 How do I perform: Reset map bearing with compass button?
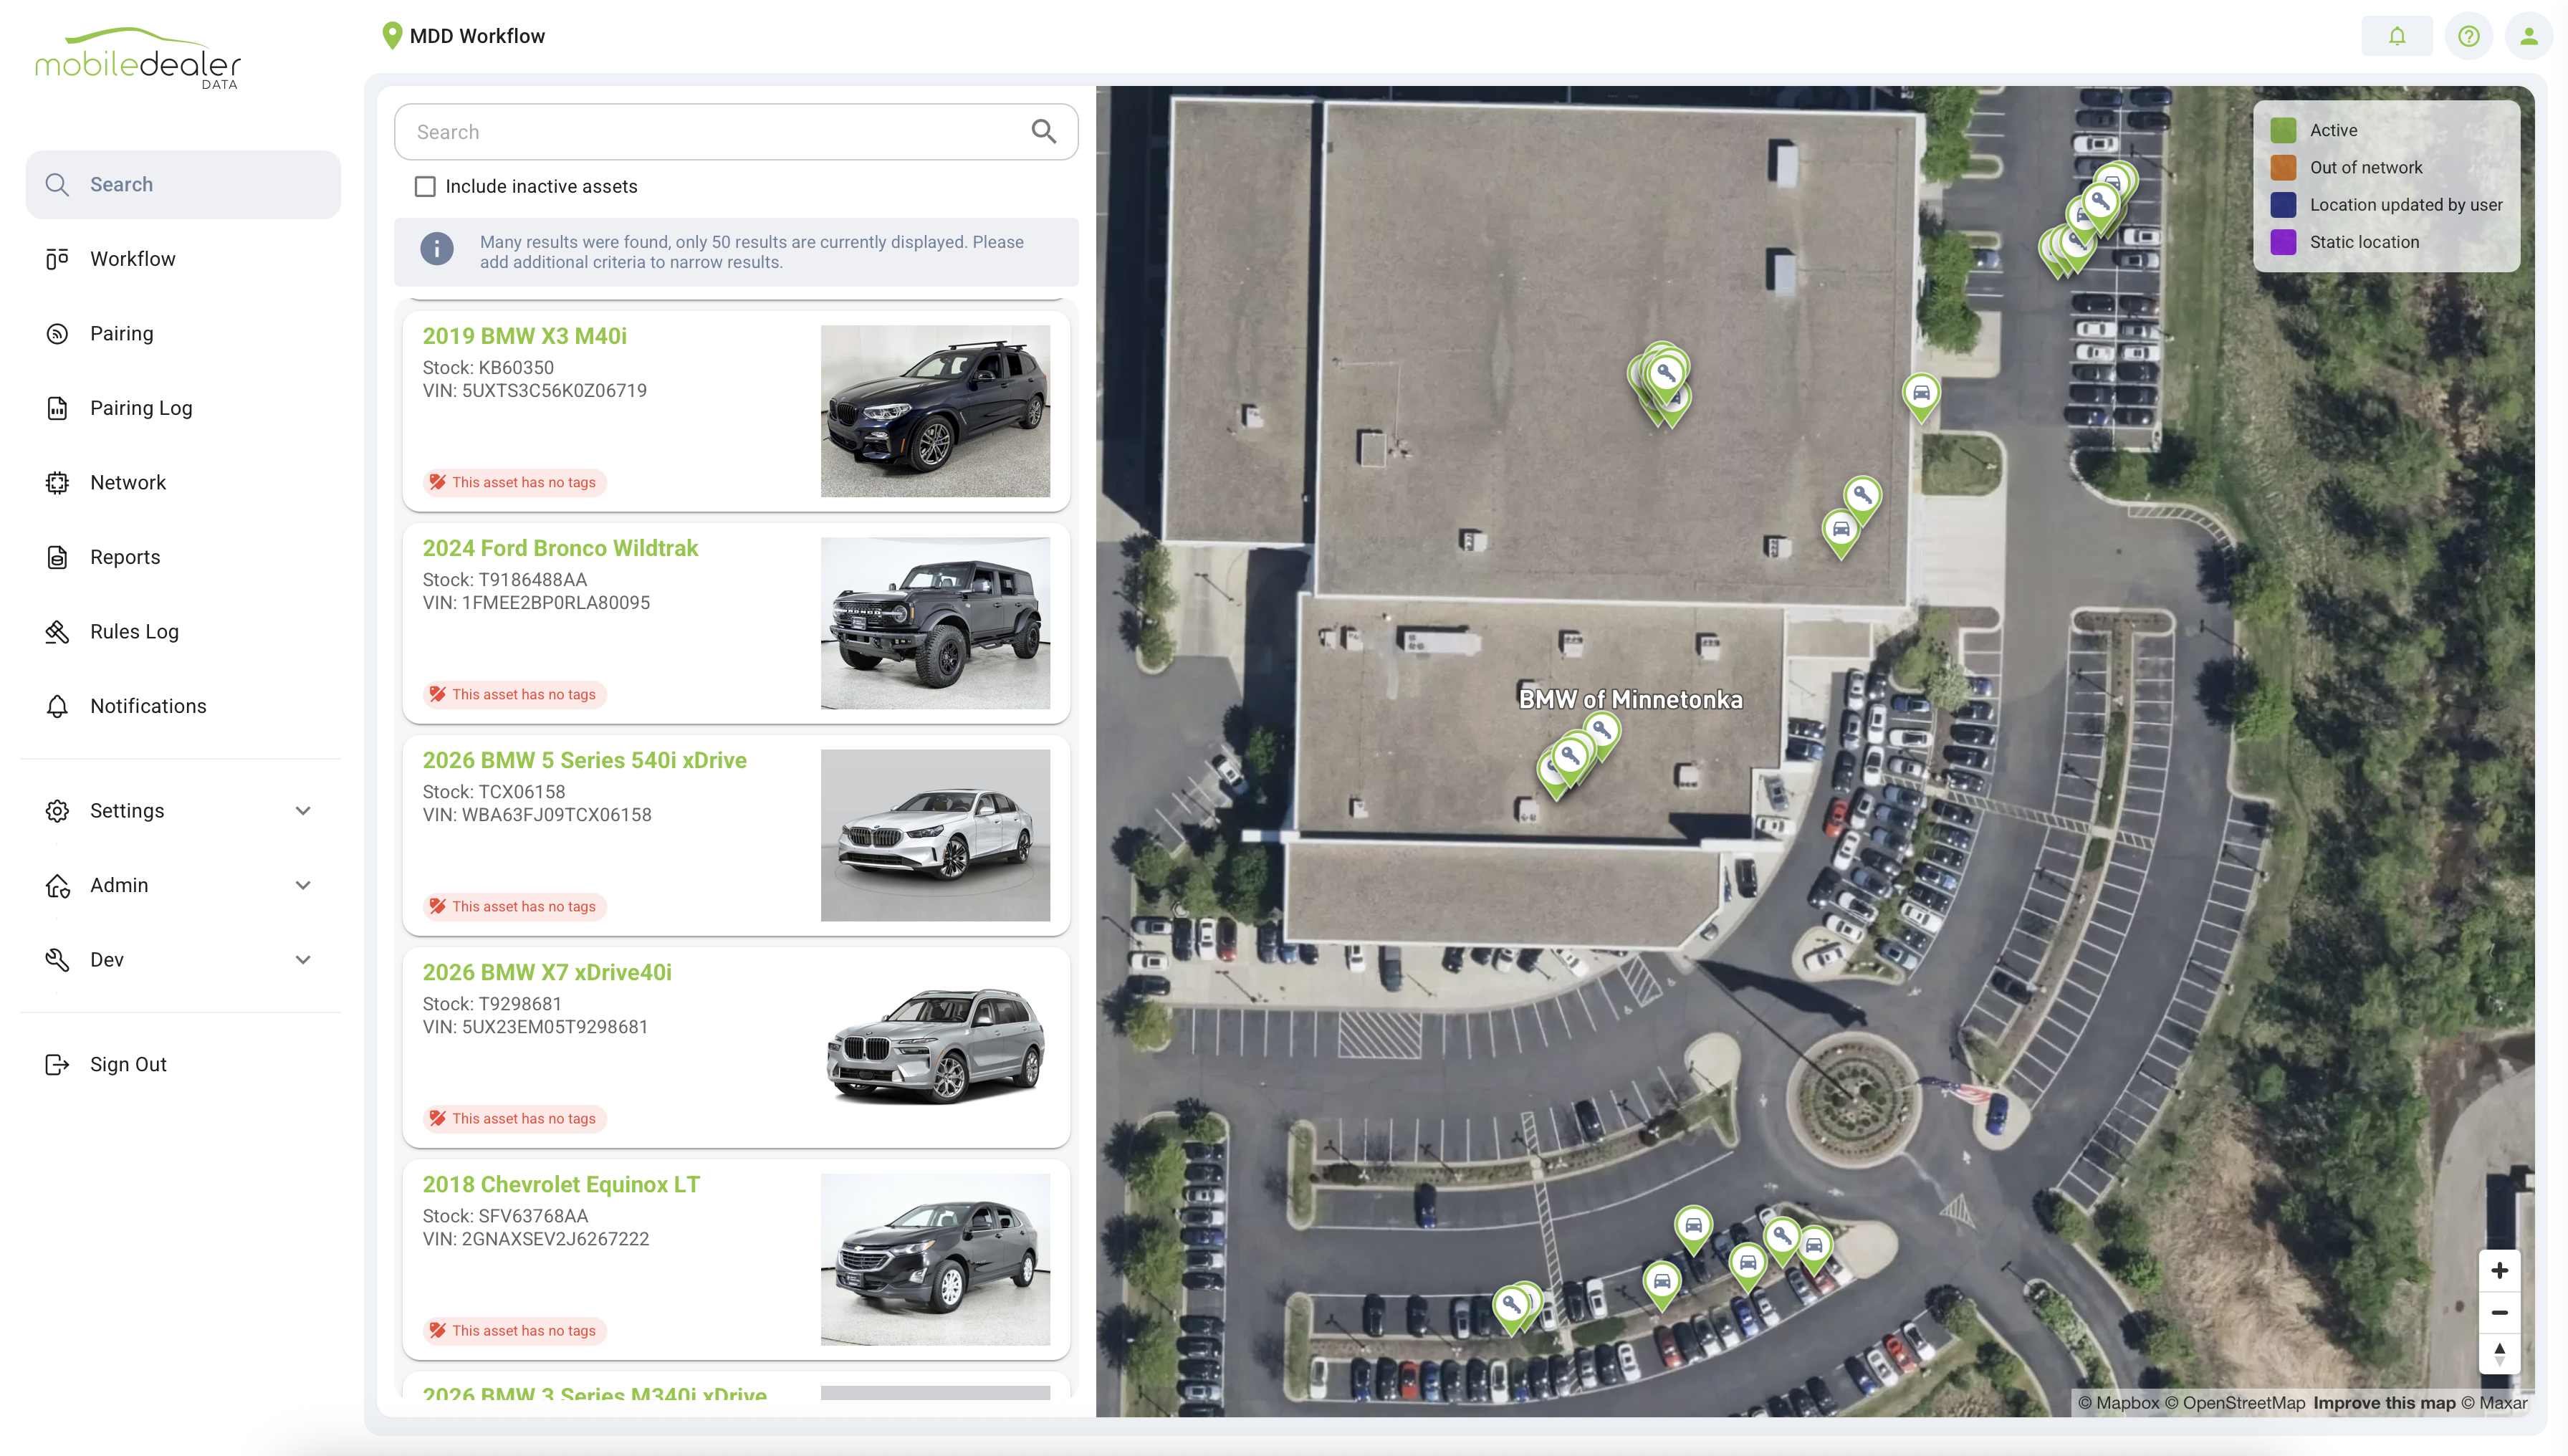(x=2499, y=1354)
